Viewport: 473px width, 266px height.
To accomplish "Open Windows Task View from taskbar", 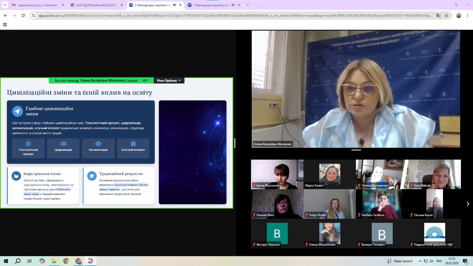I will click(x=30, y=261).
